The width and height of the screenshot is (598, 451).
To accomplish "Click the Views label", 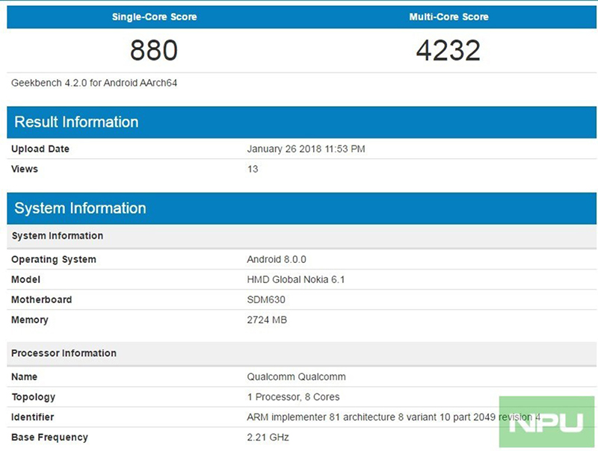I will click(25, 169).
